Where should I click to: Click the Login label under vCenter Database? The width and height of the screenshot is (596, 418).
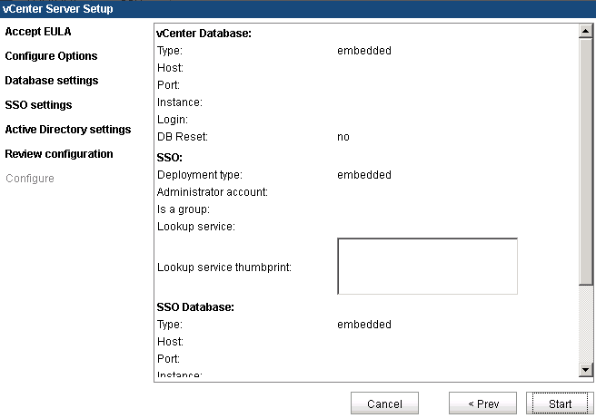(x=173, y=120)
